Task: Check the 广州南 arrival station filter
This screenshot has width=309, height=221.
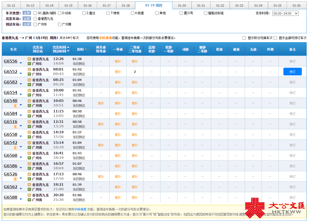Action: coord(60,24)
